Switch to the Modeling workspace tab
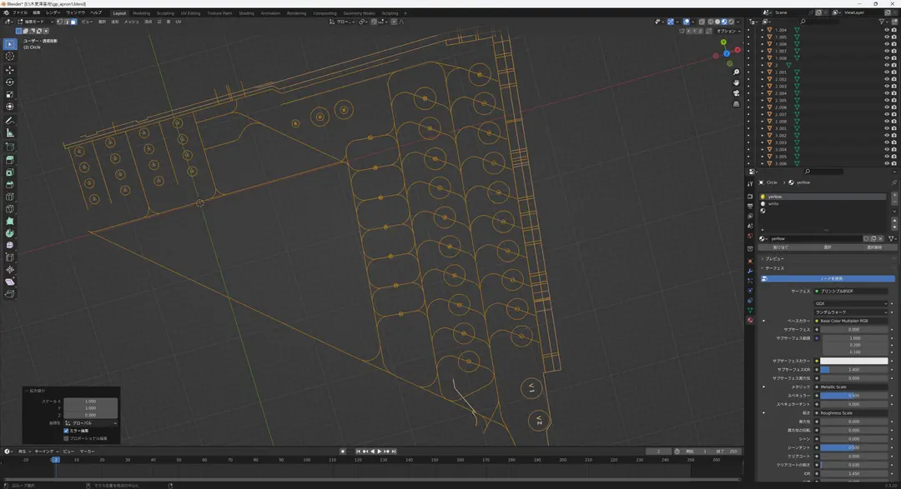The height and width of the screenshot is (489, 901). click(x=141, y=13)
